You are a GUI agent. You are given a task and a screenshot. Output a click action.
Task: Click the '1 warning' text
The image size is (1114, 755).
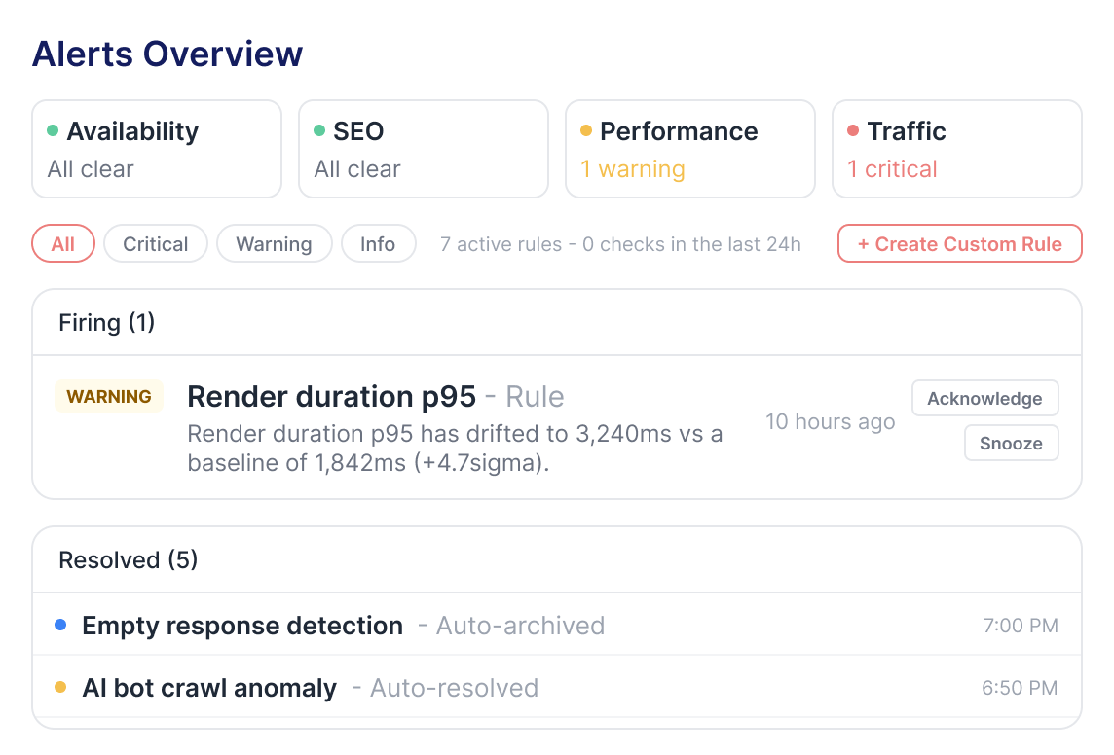coord(632,169)
